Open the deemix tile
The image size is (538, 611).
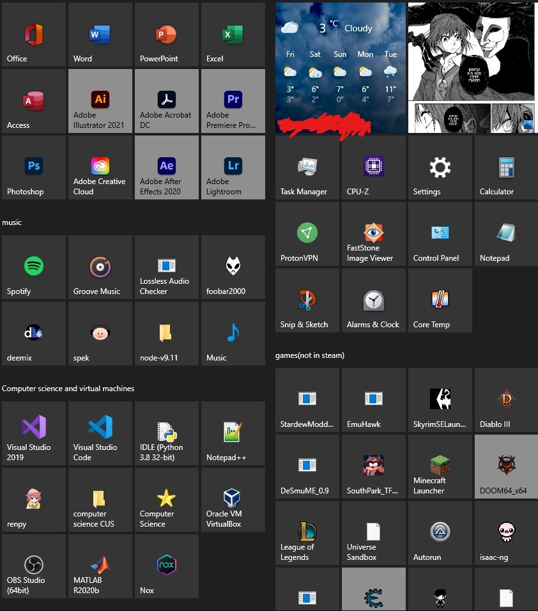point(34,334)
